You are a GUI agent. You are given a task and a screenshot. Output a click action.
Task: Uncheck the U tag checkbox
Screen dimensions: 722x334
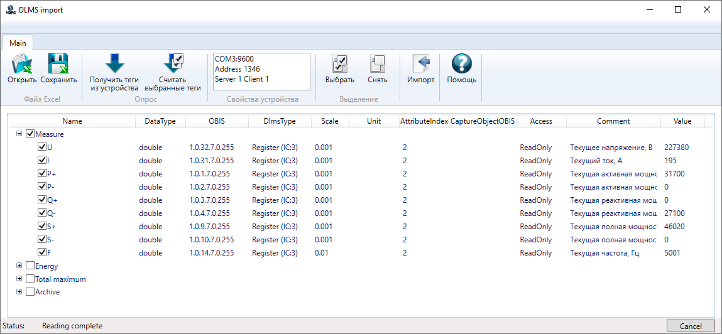point(42,147)
